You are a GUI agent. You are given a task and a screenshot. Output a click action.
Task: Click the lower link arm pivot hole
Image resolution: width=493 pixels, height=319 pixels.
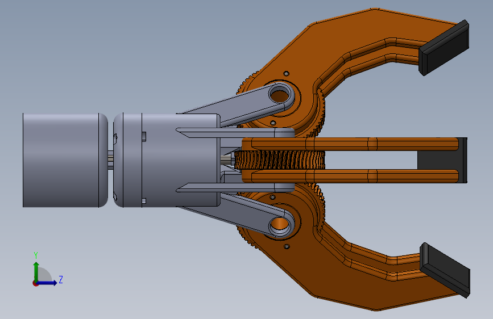[x=280, y=225]
